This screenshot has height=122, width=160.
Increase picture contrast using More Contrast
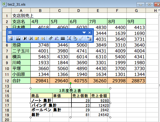(24, 39)
